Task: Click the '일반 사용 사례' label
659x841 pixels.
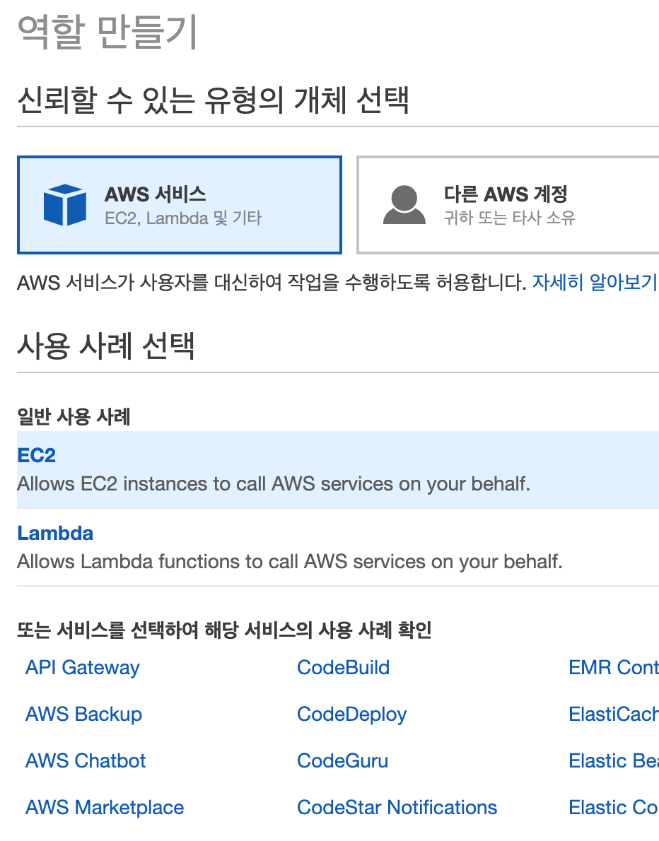Action: [x=74, y=416]
